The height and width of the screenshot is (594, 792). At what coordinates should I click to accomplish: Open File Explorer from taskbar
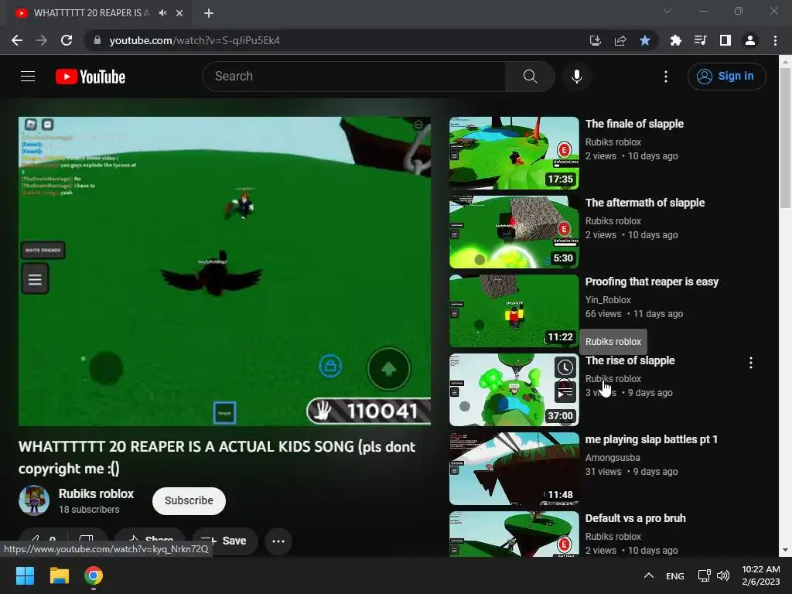click(x=59, y=575)
